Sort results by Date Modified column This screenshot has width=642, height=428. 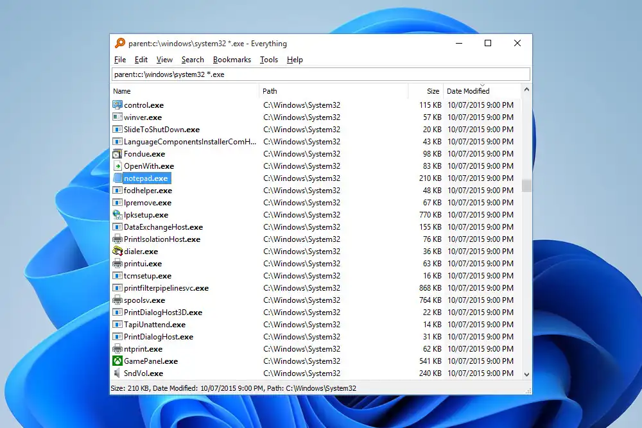click(x=468, y=91)
